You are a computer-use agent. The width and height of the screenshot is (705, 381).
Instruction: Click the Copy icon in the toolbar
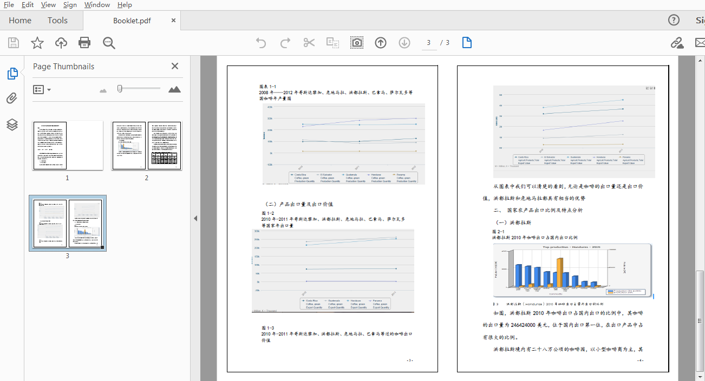point(332,43)
